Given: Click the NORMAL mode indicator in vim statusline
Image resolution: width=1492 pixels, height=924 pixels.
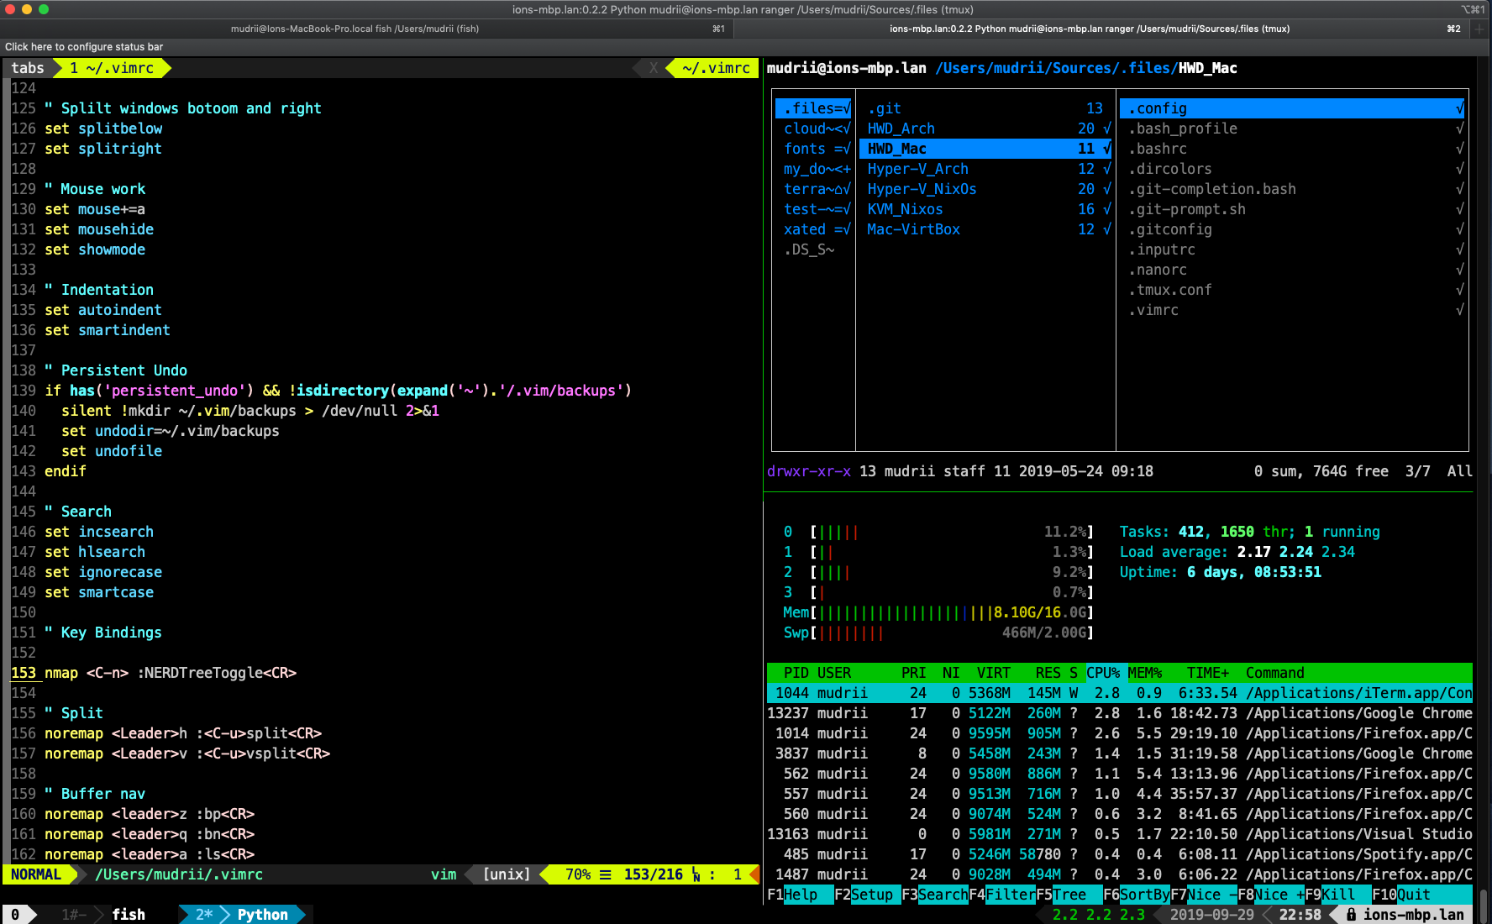Looking at the screenshot, I should (x=34, y=874).
